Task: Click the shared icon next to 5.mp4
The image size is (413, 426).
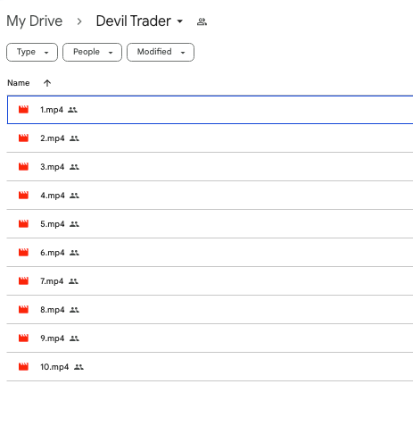Action: (74, 224)
